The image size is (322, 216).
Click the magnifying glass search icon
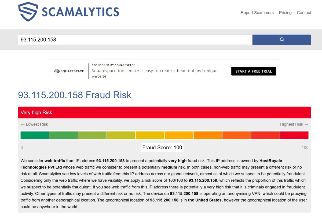click(281, 39)
